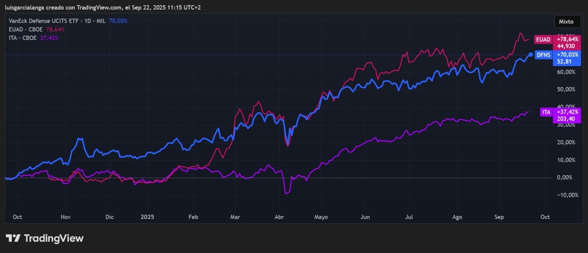Select the EUAD · CBOE legend entry

click(26, 29)
